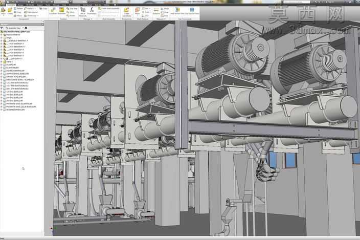This screenshot has width=360, height=240.
Task: Expand PNOMATİK NAKİL ÇELİK BORULAR folder
Action: click(x=2, y=107)
